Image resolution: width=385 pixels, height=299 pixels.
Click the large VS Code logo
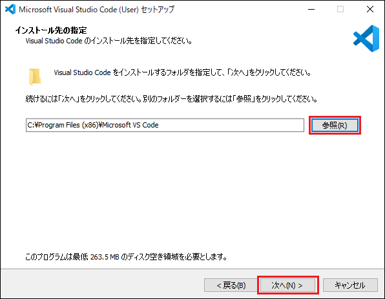click(366, 38)
